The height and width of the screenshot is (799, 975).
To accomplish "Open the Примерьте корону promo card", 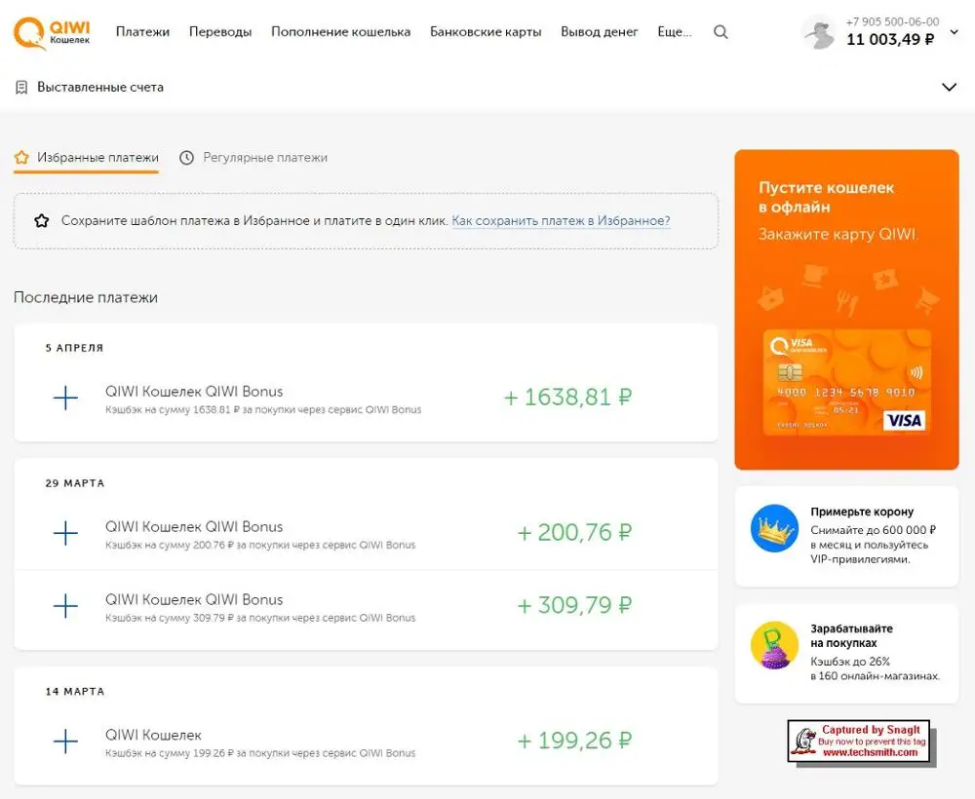I will coord(847,536).
